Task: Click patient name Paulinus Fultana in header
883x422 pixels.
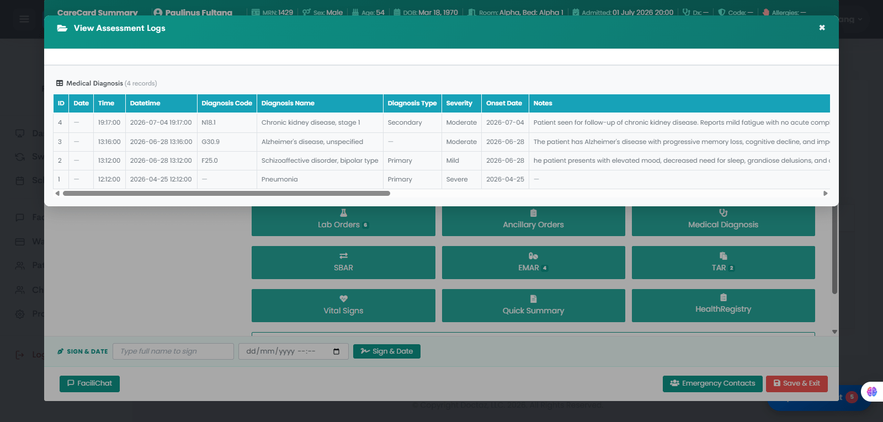Action: (x=199, y=12)
